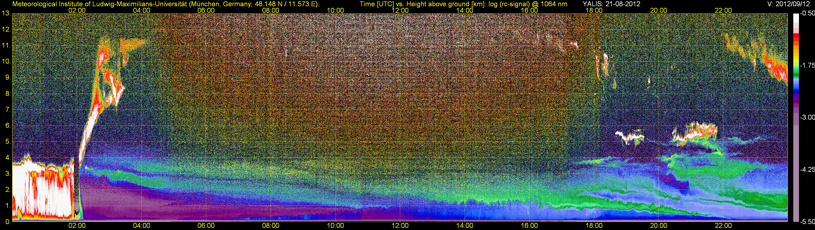This screenshot has height=230, width=815.
Task: Select the "10." height axis label
Action: point(6,61)
